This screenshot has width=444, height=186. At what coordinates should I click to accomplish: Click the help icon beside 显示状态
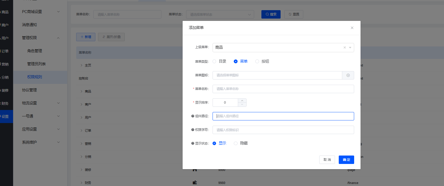coord(192,143)
